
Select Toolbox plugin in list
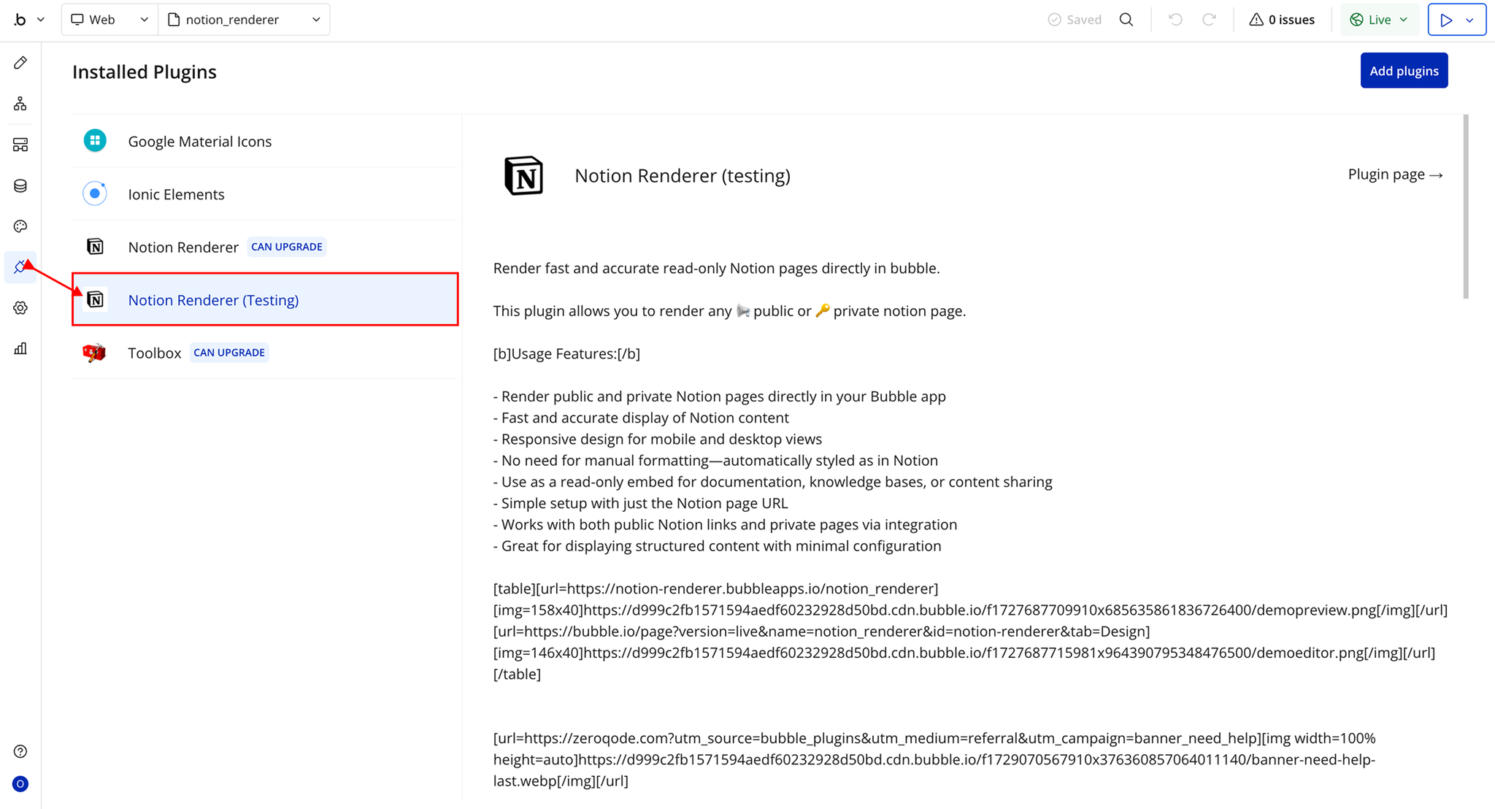(x=154, y=353)
